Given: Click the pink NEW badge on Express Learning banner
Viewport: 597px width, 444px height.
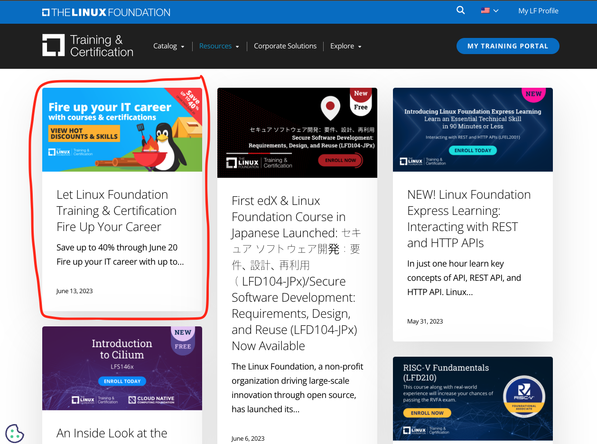Looking at the screenshot, I should point(533,94).
